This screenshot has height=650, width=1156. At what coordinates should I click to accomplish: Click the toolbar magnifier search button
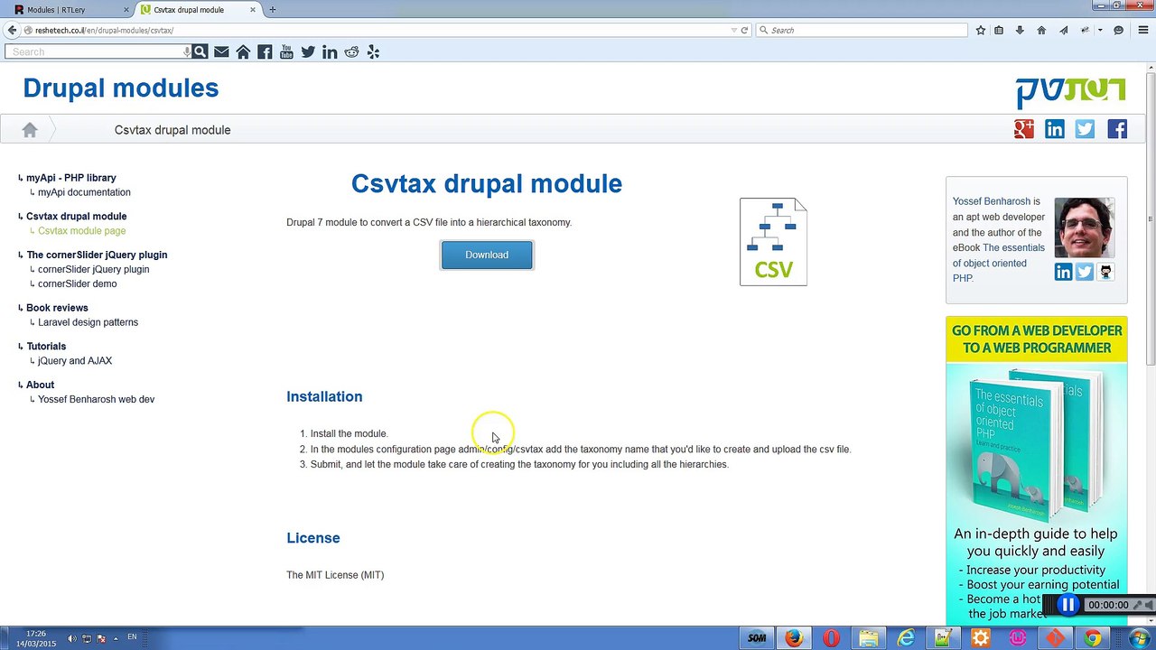200,51
